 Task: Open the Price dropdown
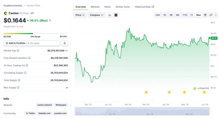point(80,15)
